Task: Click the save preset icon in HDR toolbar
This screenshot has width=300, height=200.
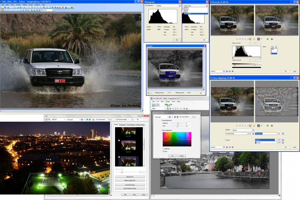Action: [x=82, y=119]
